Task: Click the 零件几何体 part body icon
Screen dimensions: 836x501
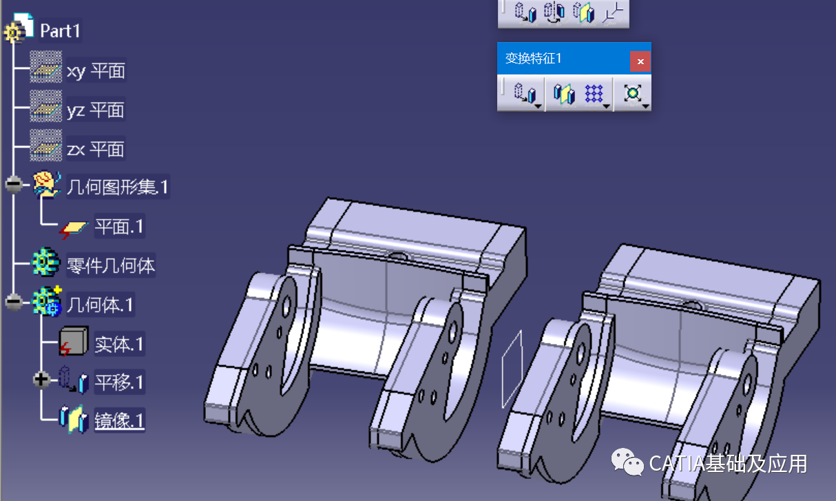Action: point(48,264)
